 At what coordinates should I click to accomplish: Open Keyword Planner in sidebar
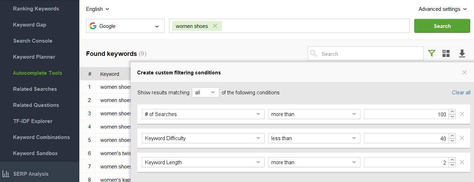click(34, 57)
